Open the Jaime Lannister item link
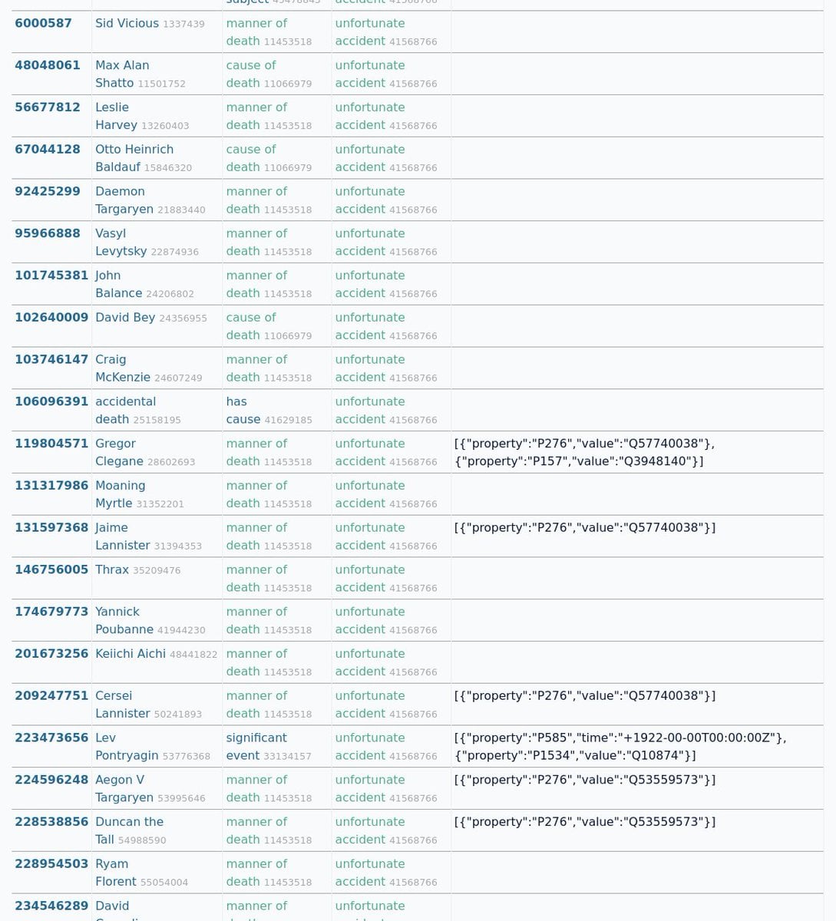This screenshot has width=836, height=921. pos(122,536)
